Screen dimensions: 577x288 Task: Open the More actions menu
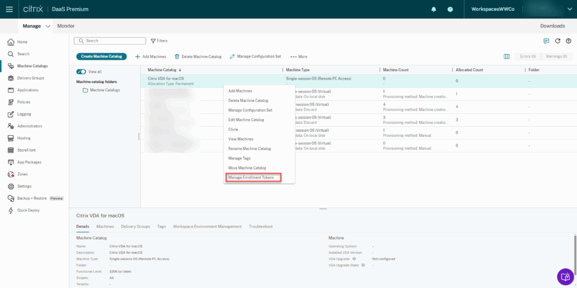click(299, 57)
